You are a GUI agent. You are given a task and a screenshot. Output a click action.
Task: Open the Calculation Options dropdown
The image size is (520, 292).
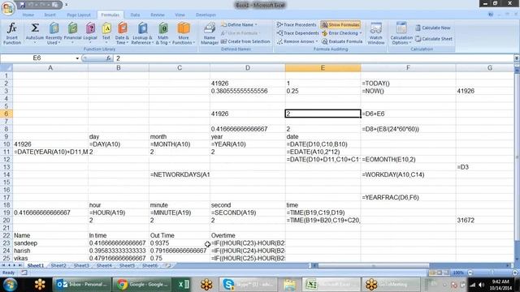pyautogui.click(x=401, y=33)
